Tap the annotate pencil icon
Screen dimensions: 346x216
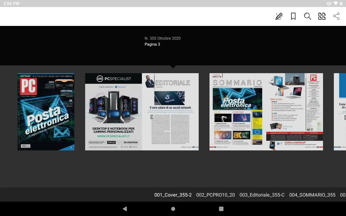[x=279, y=16]
